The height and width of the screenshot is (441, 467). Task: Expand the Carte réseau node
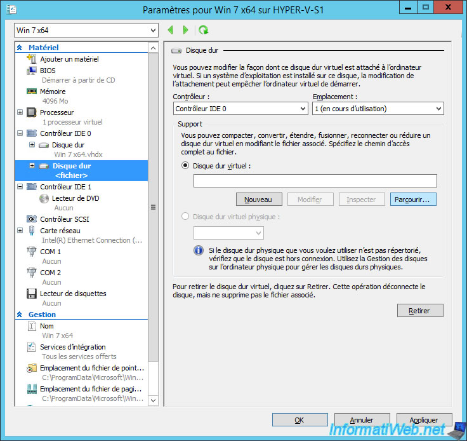pyautogui.click(x=20, y=230)
